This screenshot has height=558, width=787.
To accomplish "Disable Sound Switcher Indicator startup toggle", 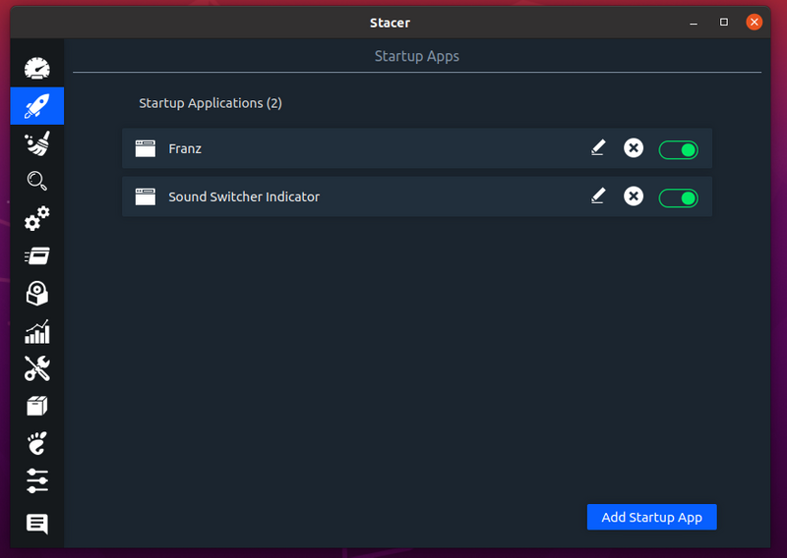I will pos(678,198).
